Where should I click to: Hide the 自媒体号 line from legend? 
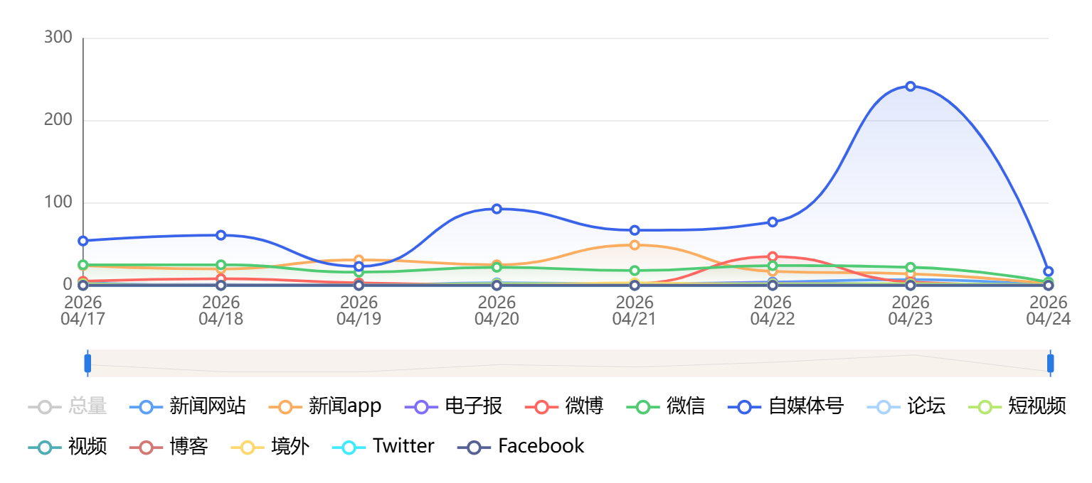(x=745, y=407)
